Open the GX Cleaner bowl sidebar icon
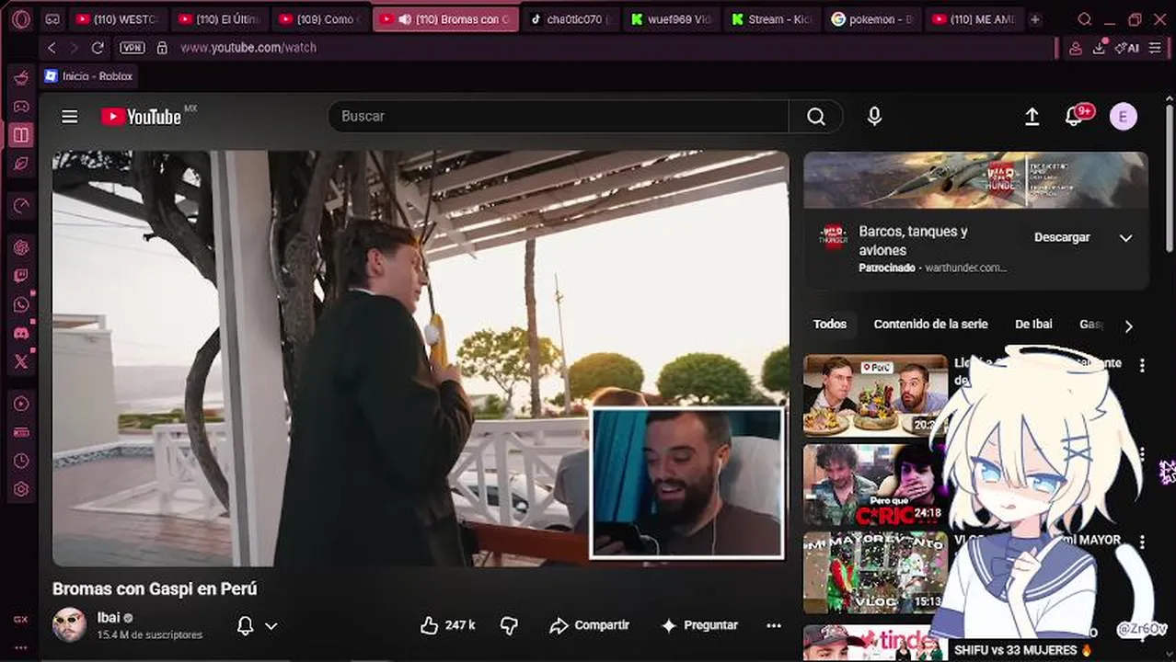 (x=20, y=77)
